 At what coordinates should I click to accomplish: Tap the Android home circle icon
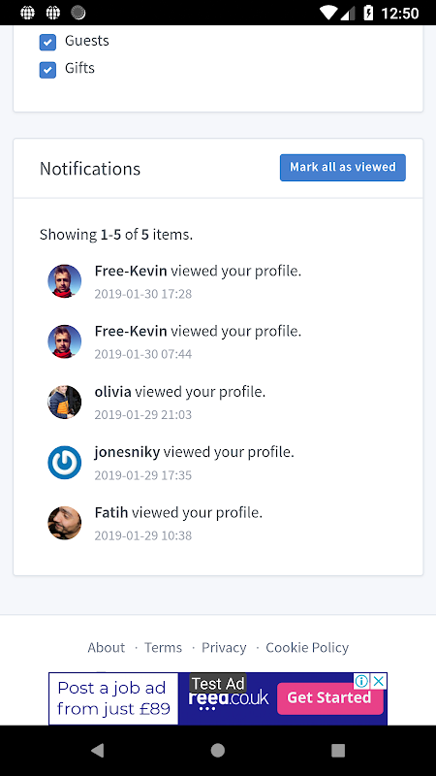(x=217, y=750)
